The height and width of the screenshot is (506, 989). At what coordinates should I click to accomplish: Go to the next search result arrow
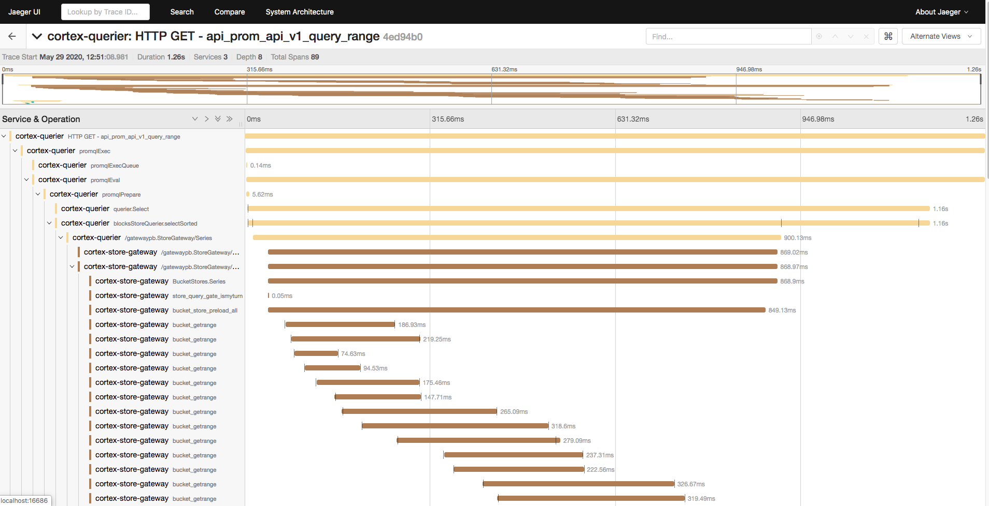(x=851, y=36)
